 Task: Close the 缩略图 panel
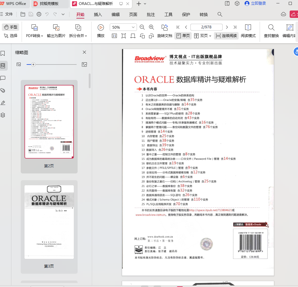pyautogui.click(x=84, y=52)
